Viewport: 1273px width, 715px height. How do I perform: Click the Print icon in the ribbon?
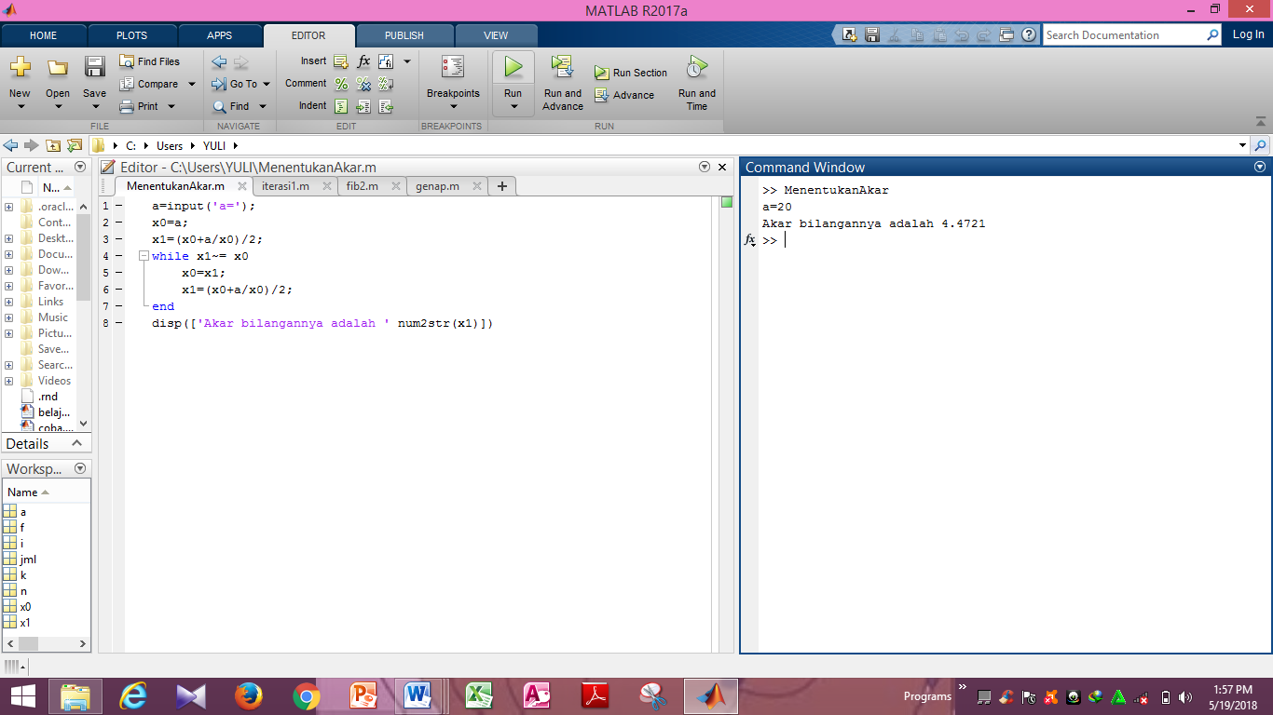point(128,106)
